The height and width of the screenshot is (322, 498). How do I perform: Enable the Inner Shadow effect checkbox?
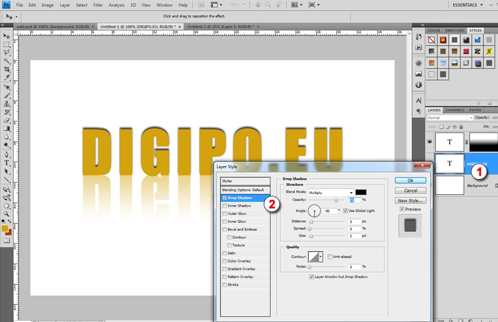pyautogui.click(x=225, y=206)
